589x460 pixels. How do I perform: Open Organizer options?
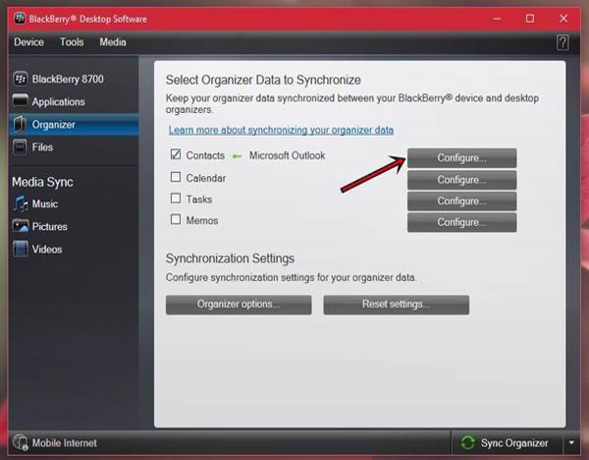click(x=239, y=305)
